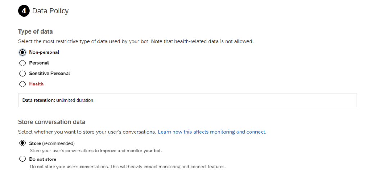Click the 'Store conversation data' heading
Viewport: 368px width, 182px height.
click(51, 122)
